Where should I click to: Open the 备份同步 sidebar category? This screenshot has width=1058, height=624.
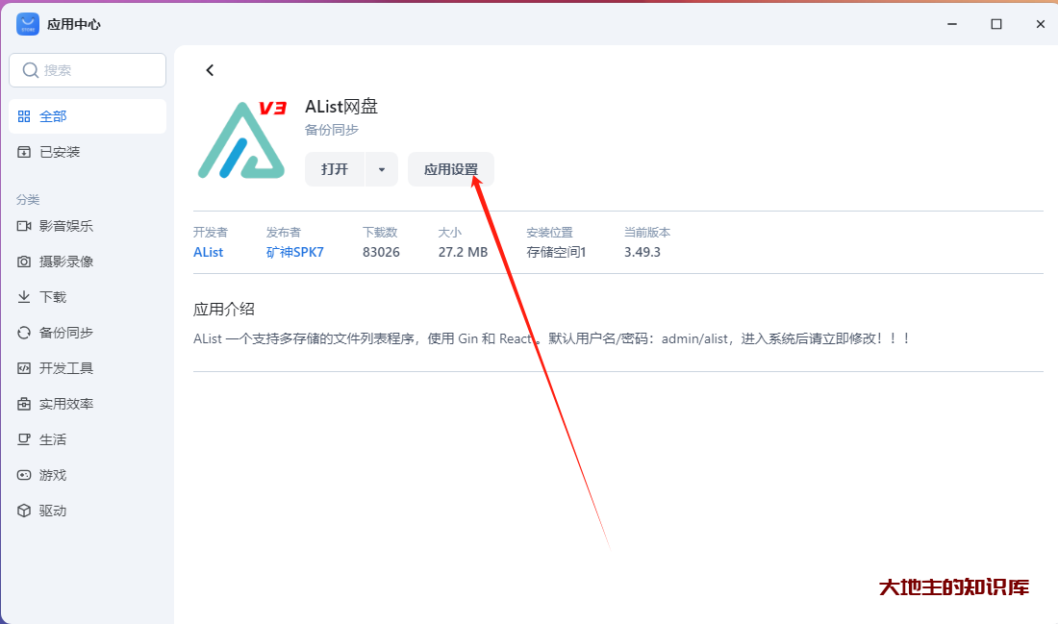pos(88,333)
